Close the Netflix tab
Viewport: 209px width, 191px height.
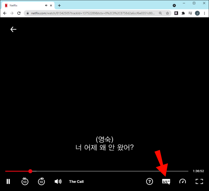(x=51, y=5)
